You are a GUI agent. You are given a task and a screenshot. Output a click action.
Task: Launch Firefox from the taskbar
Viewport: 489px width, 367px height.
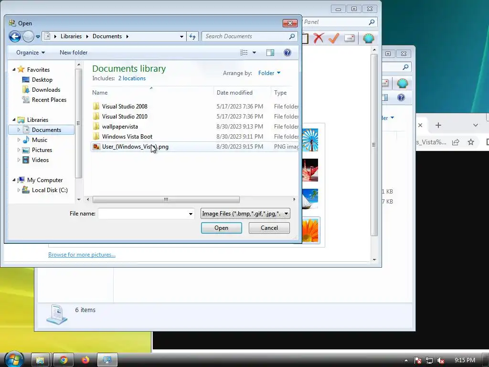[x=85, y=360]
